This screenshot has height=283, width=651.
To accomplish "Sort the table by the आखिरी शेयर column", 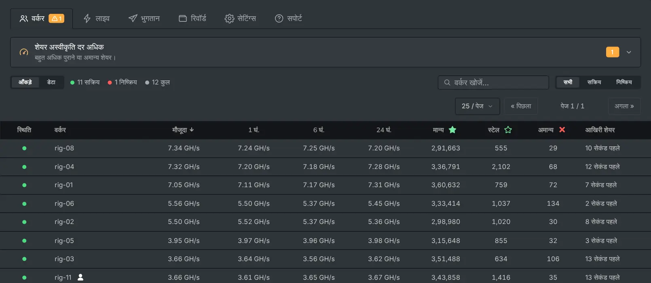I will click(x=600, y=130).
